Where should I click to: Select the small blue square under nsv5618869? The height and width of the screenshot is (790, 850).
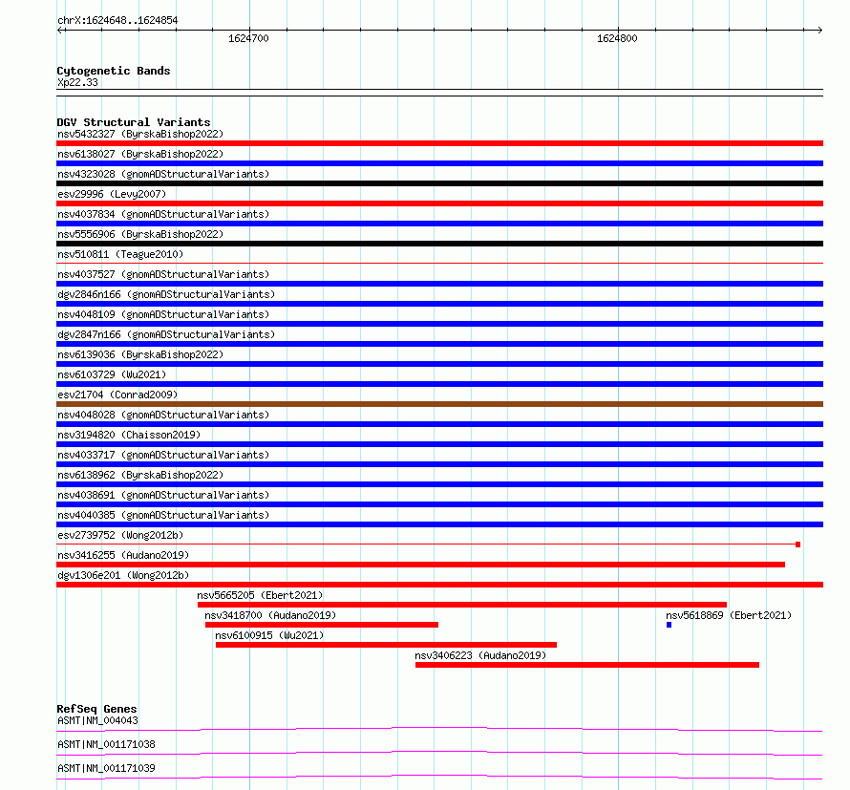669,625
